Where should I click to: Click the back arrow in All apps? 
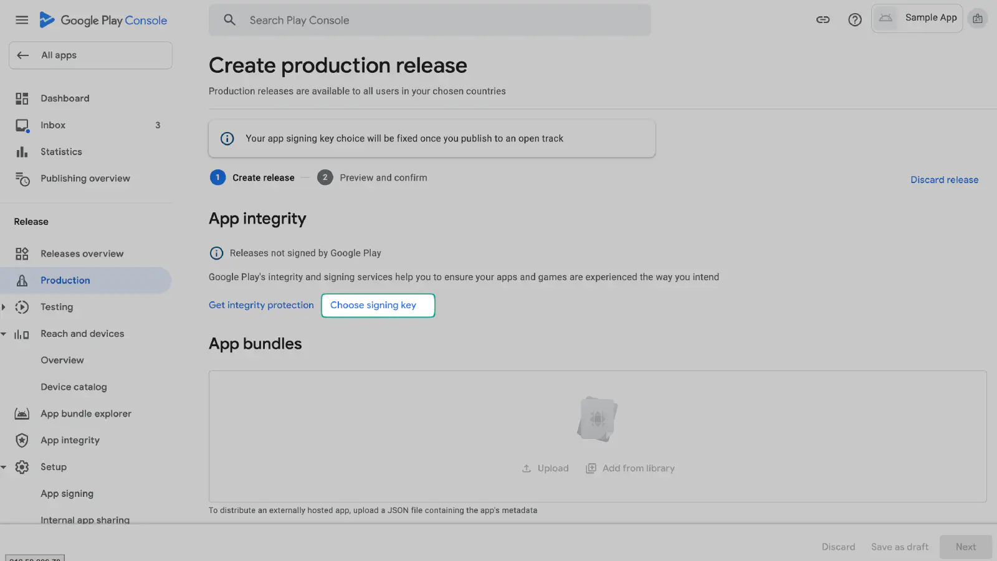click(23, 55)
